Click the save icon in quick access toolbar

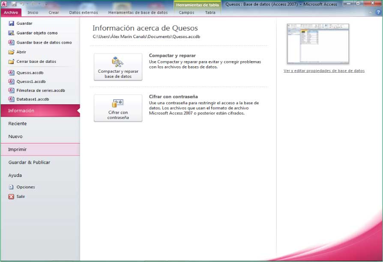point(14,4)
